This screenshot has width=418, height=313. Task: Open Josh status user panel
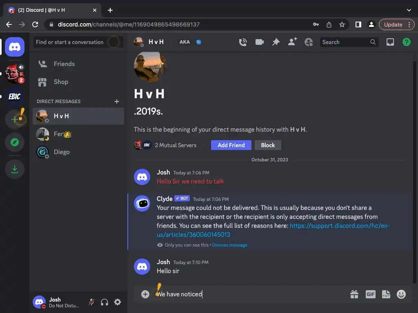(x=56, y=302)
